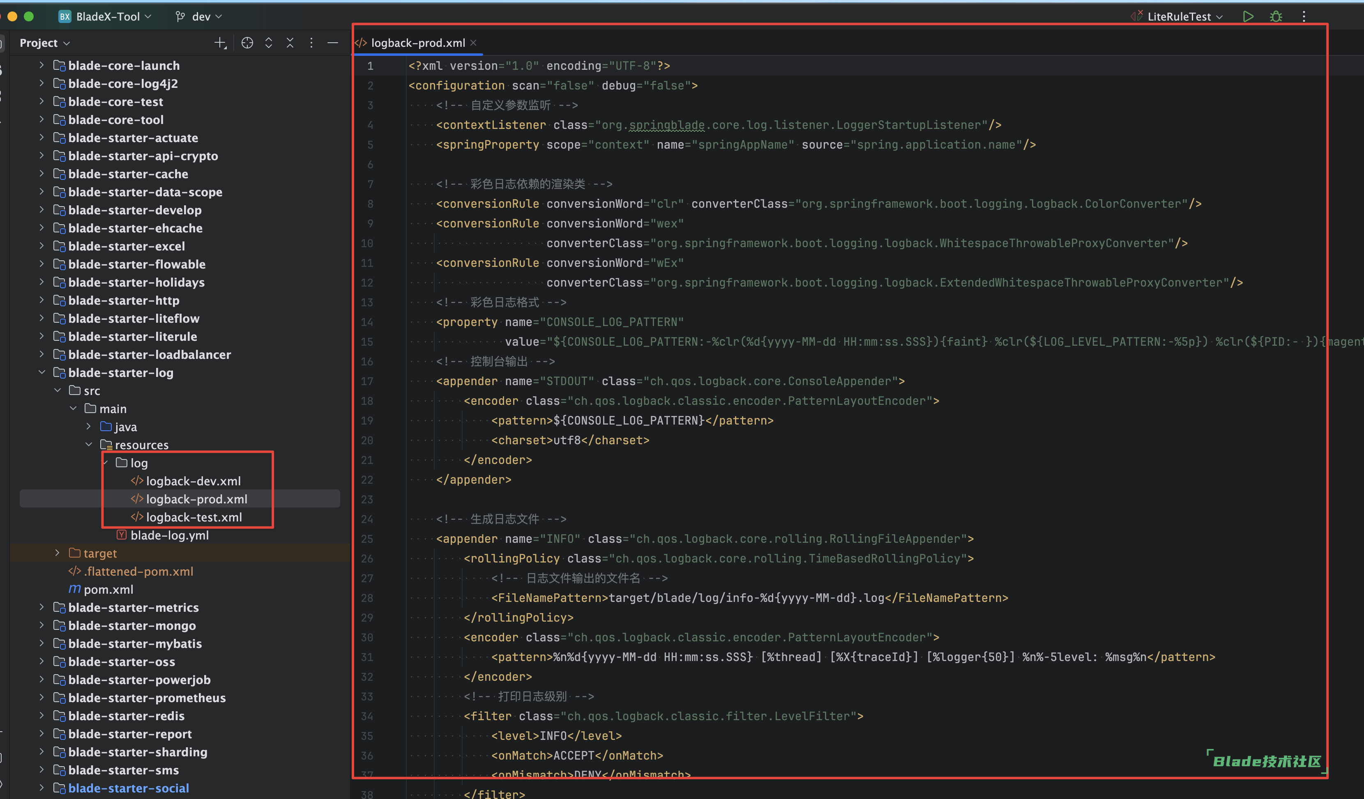Select blade-starter-powerjob module
1364x799 pixels.
139,680
